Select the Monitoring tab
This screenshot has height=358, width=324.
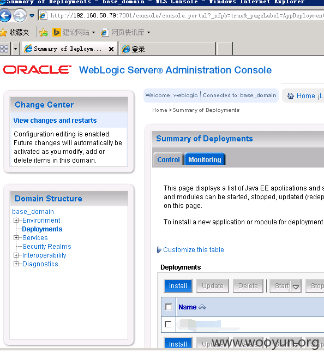pyautogui.click(x=205, y=159)
